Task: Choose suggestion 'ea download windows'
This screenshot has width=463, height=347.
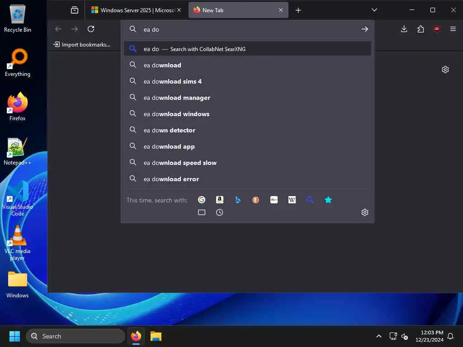Action: [x=247, y=114]
